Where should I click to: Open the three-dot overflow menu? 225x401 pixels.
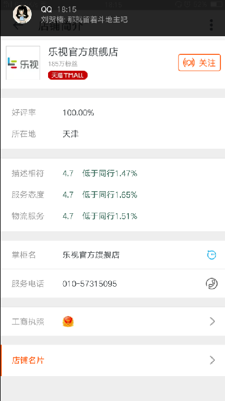(x=211, y=25)
